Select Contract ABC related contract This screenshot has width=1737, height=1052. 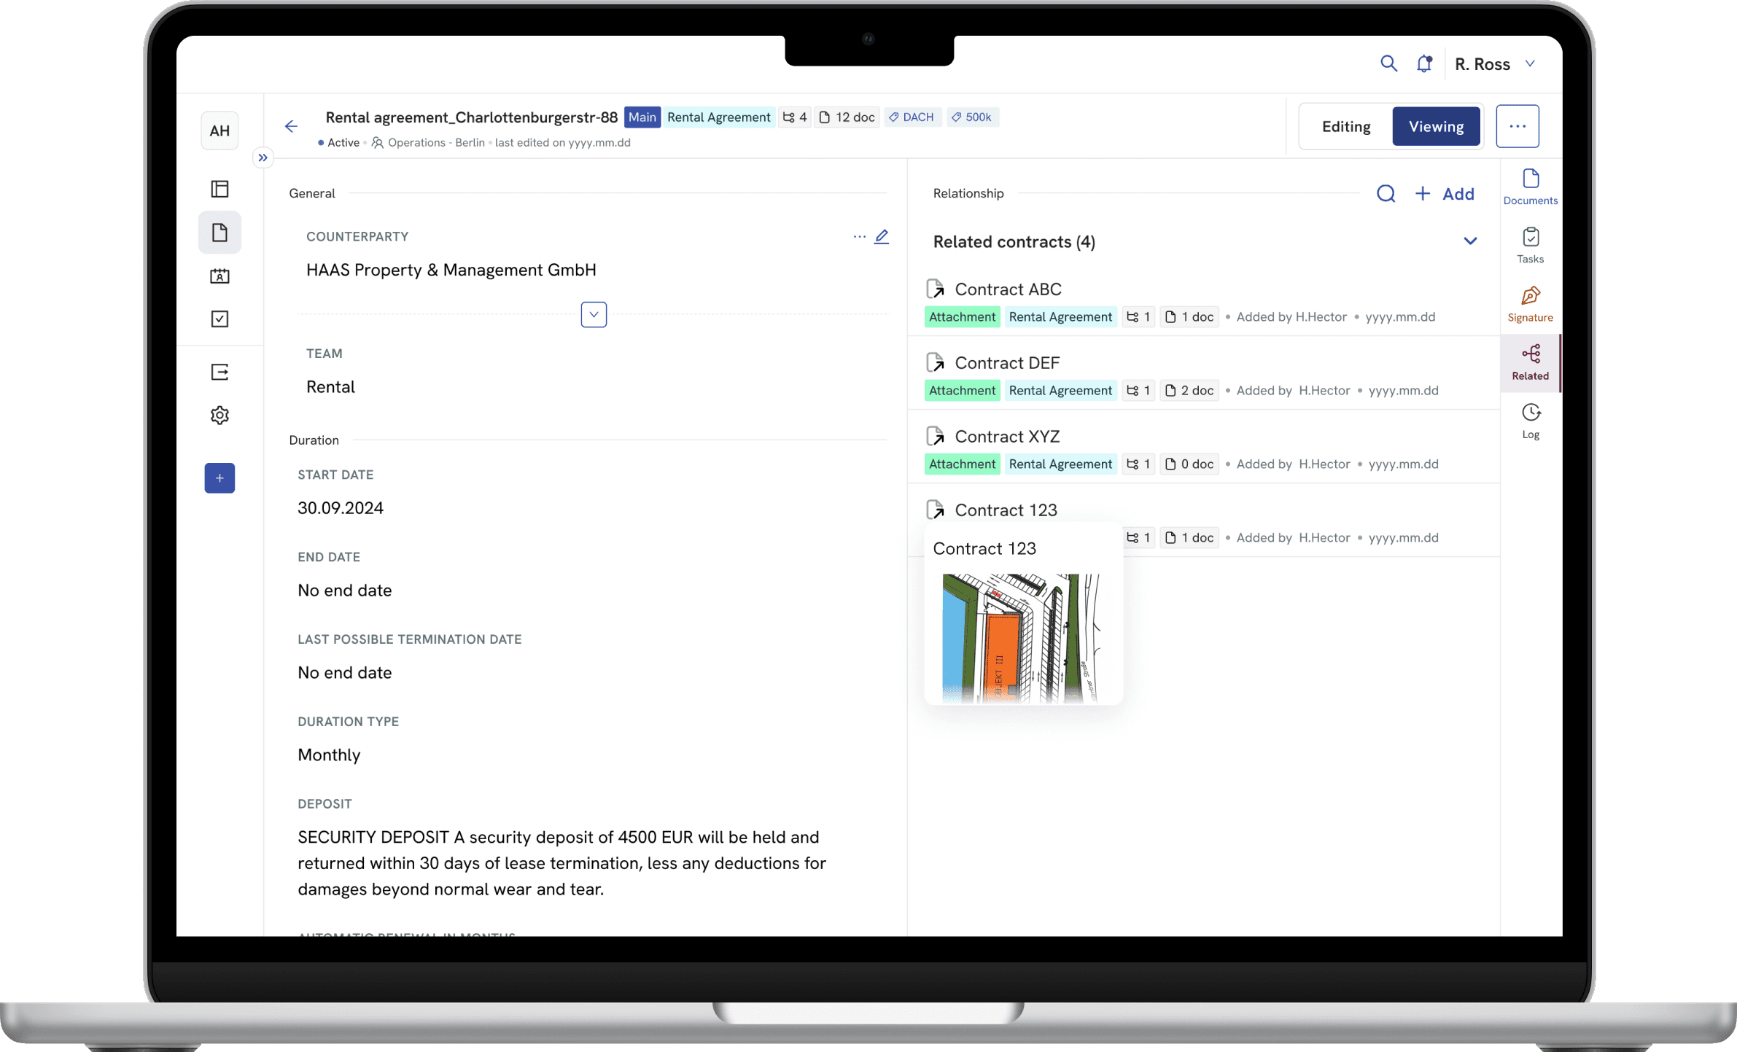[x=1008, y=289]
